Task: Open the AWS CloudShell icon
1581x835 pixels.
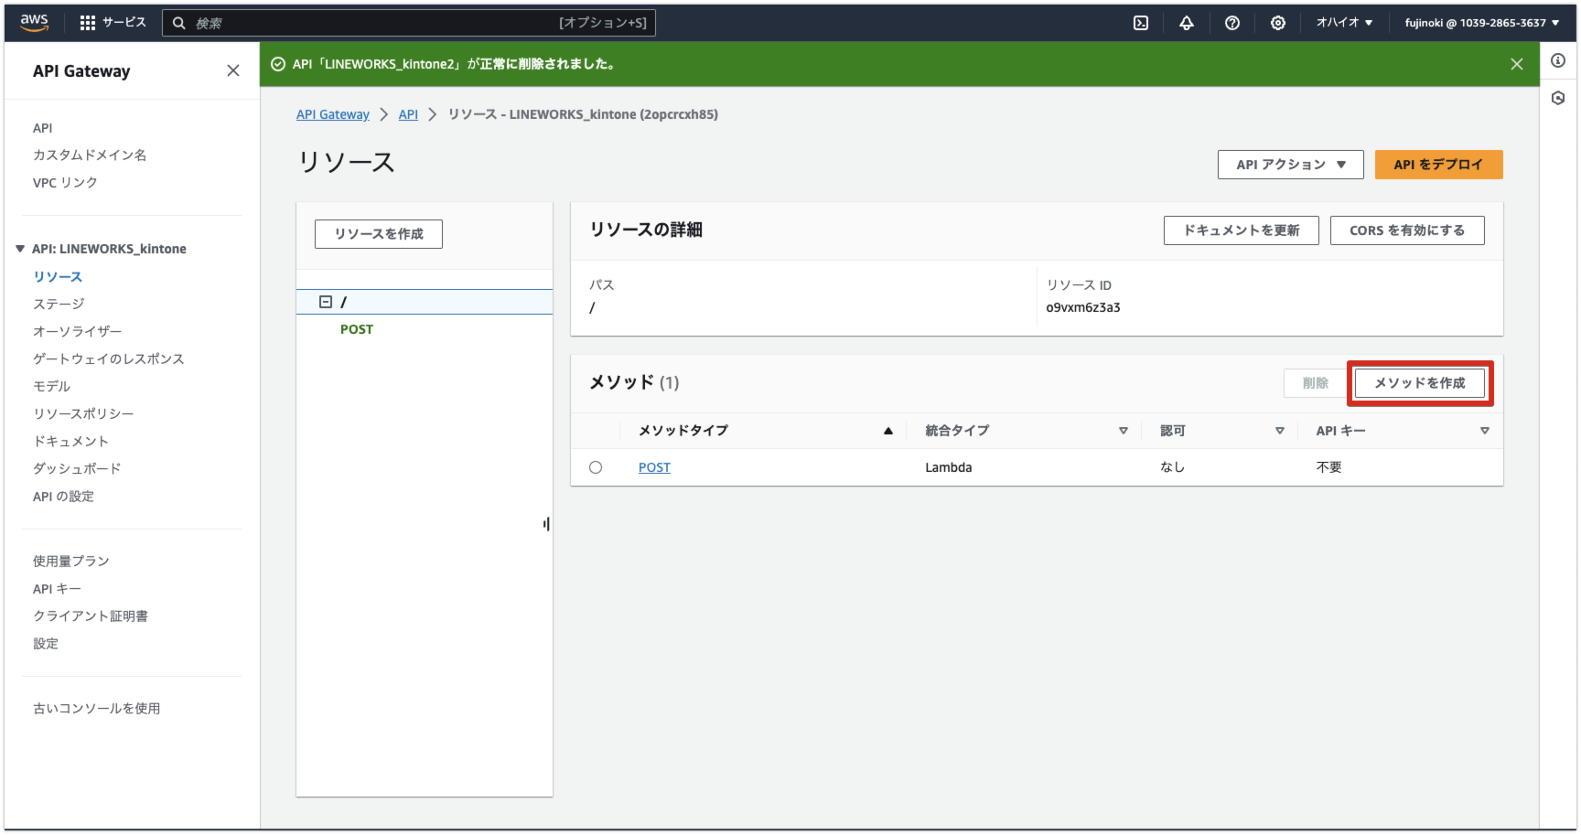Action: coord(1141,23)
